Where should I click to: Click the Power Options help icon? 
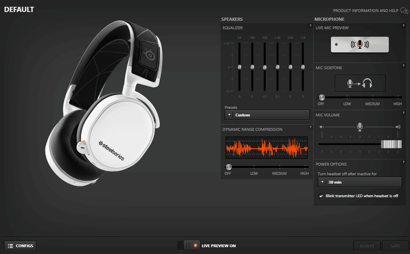[403, 162]
